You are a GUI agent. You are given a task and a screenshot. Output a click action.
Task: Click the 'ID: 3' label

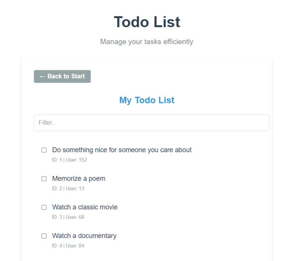[57, 217]
